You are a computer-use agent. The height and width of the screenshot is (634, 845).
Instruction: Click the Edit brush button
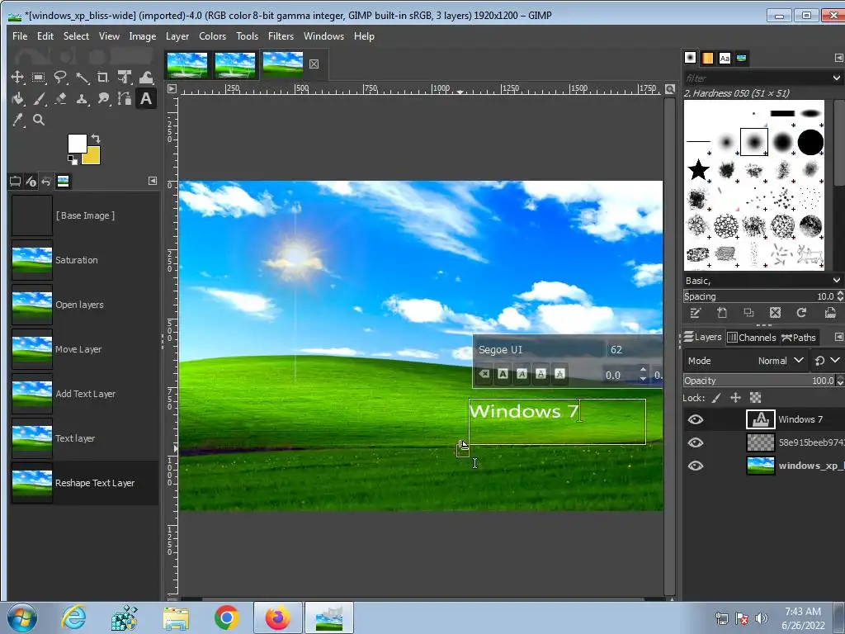coord(695,313)
